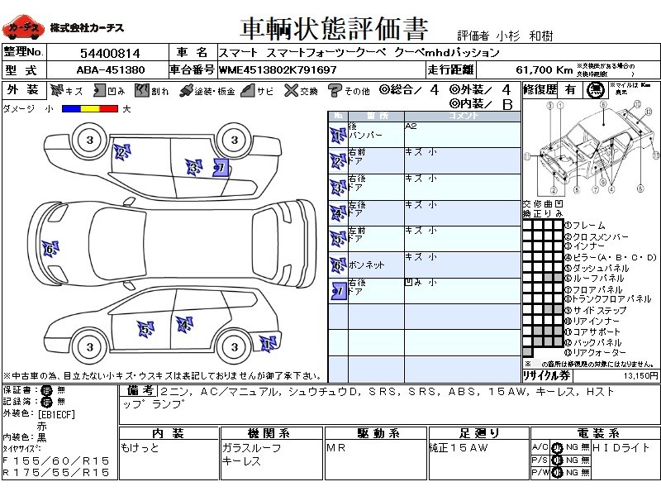Click the 機関系 section header
The height and width of the screenshot is (496, 661).
pyautogui.click(x=271, y=433)
